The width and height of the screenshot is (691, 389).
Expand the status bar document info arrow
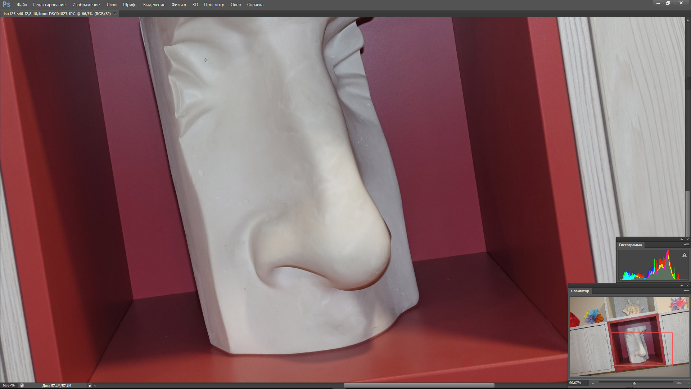tap(90, 386)
